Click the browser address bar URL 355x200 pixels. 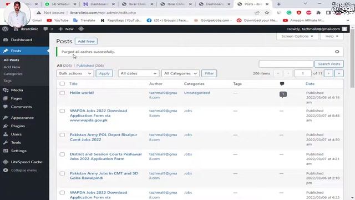click(x=103, y=13)
